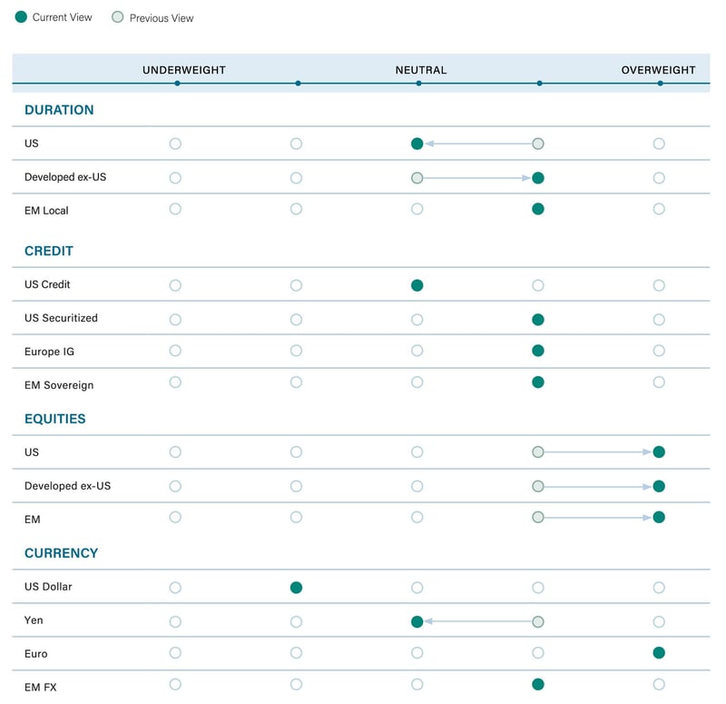
Task: Select filled neutral dot for US duration
Action: (x=417, y=144)
